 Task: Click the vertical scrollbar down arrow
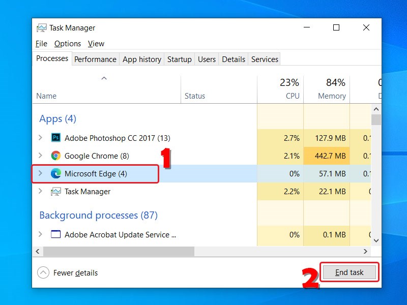coord(376,240)
